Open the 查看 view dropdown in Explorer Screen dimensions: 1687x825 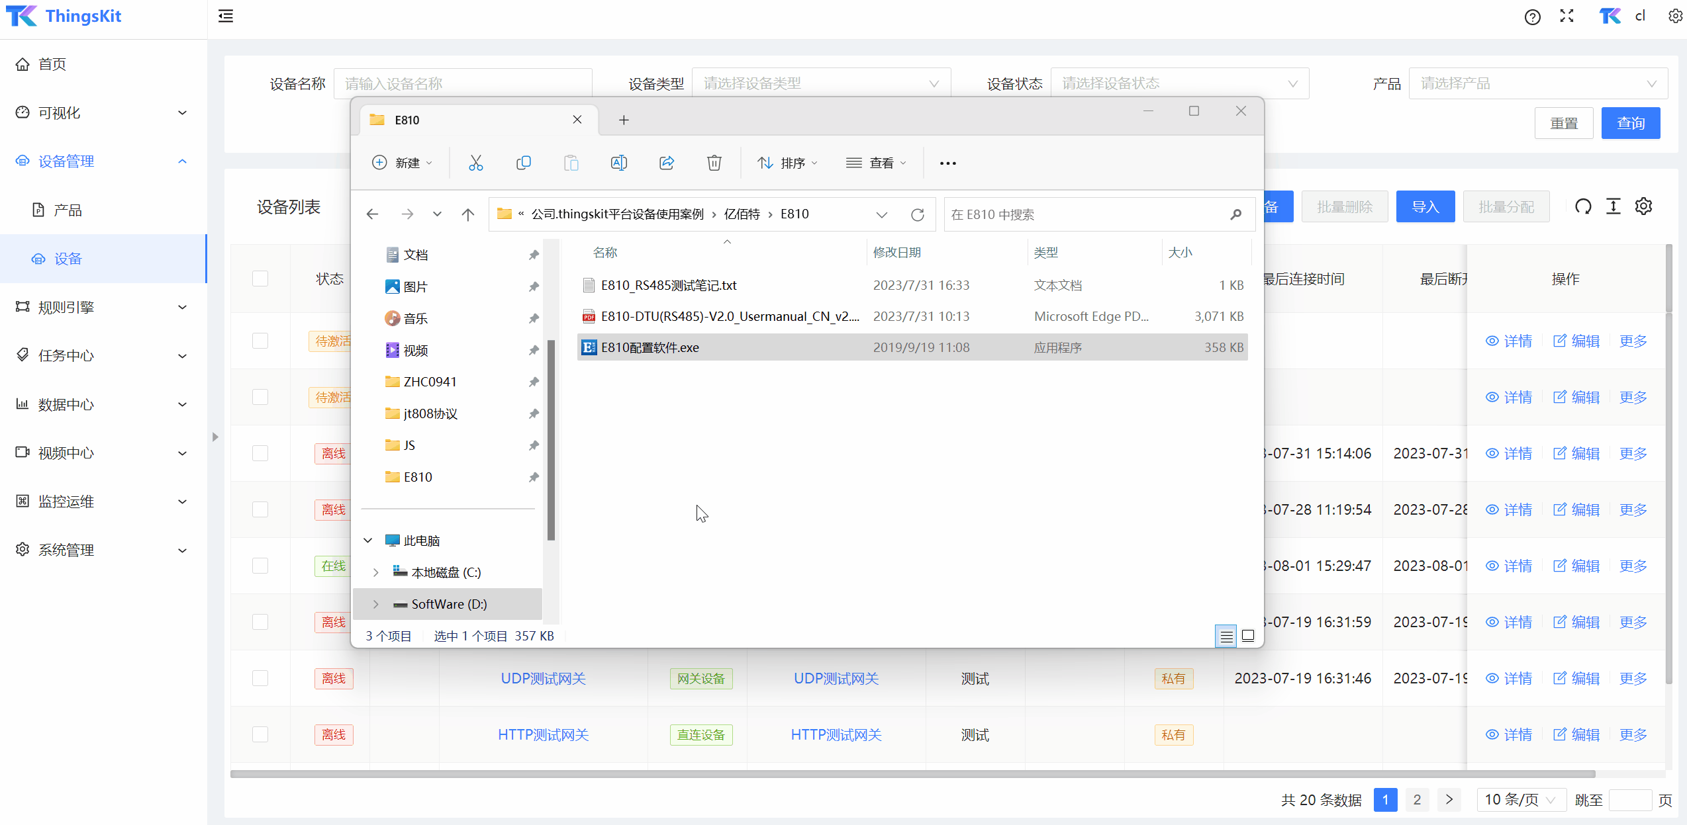tap(875, 163)
